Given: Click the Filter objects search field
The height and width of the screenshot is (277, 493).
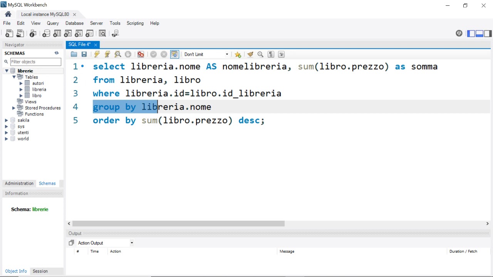Looking at the screenshot, I should (x=35, y=62).
